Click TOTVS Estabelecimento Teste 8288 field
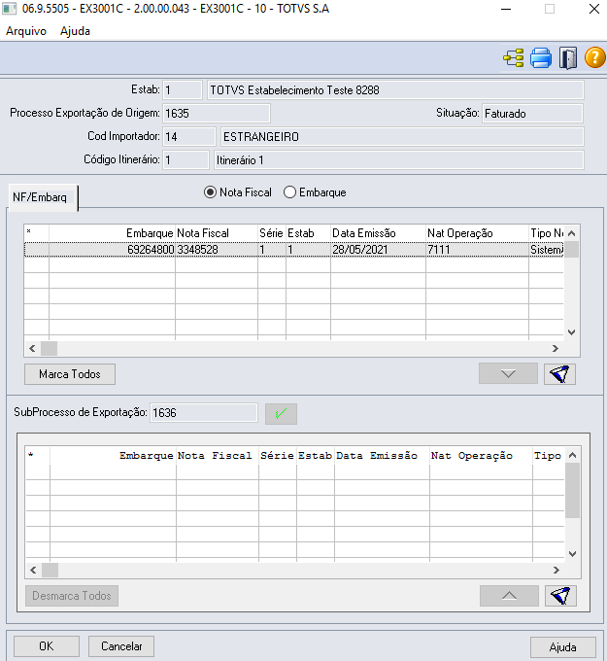Viewport: 607px width, 661px height. coord(395,90)
